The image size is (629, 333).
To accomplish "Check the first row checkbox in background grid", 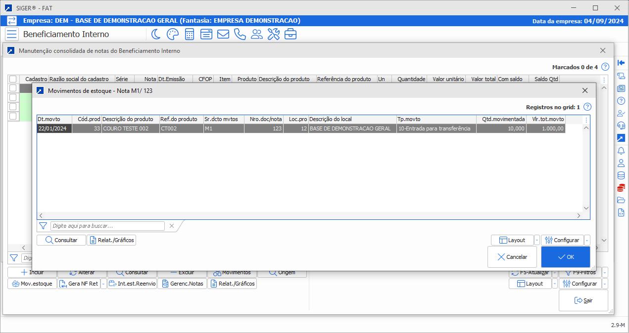I will (x=13, y=88).
